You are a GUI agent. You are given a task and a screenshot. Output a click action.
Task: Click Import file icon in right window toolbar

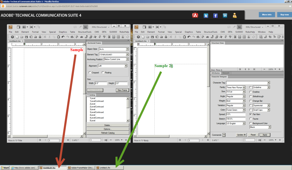click(x=157, y=37)
